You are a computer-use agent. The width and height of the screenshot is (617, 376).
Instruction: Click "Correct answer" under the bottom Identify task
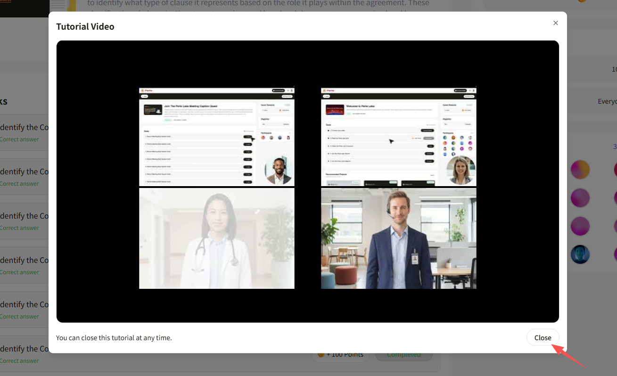(x=20, y=360)
